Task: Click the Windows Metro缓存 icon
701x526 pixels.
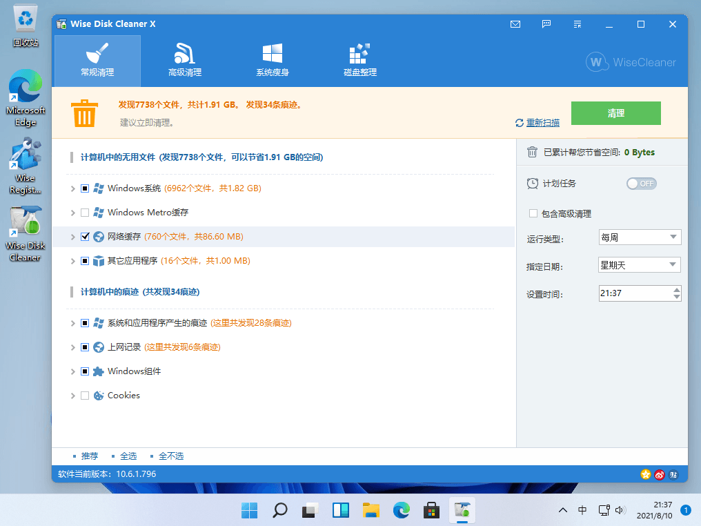Action: point(99,213)
